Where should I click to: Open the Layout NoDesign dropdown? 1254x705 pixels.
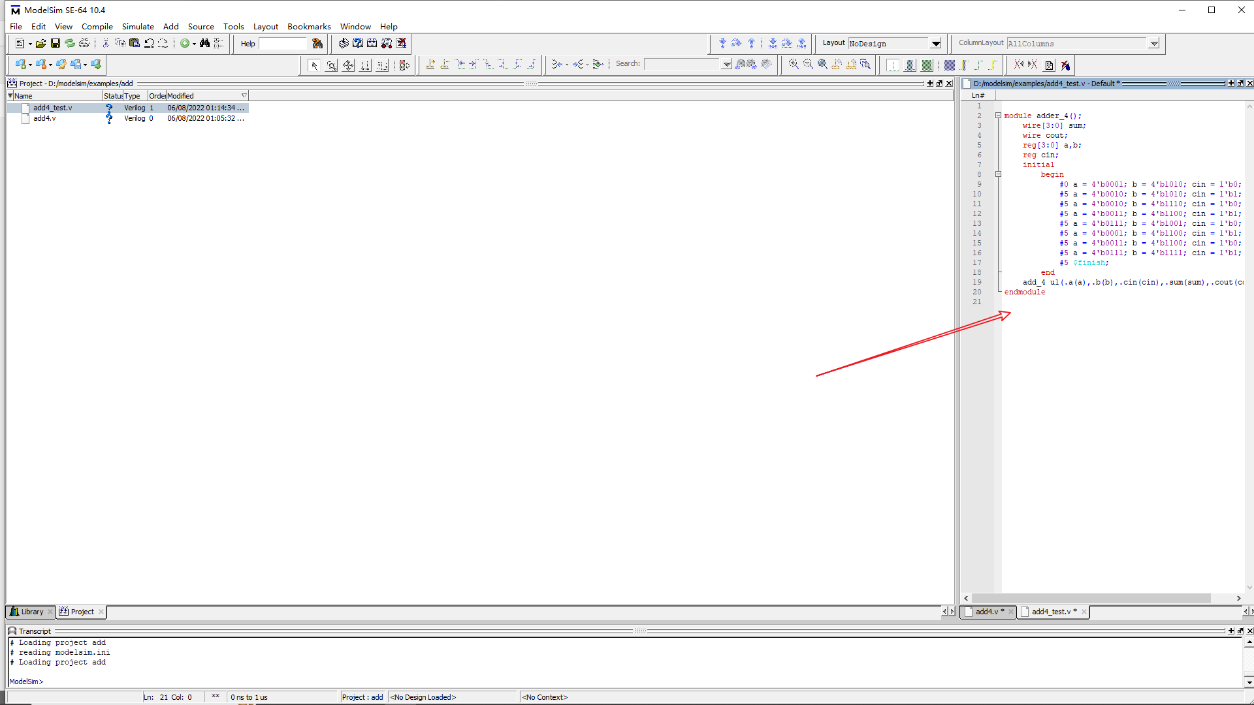pos(936,44)
